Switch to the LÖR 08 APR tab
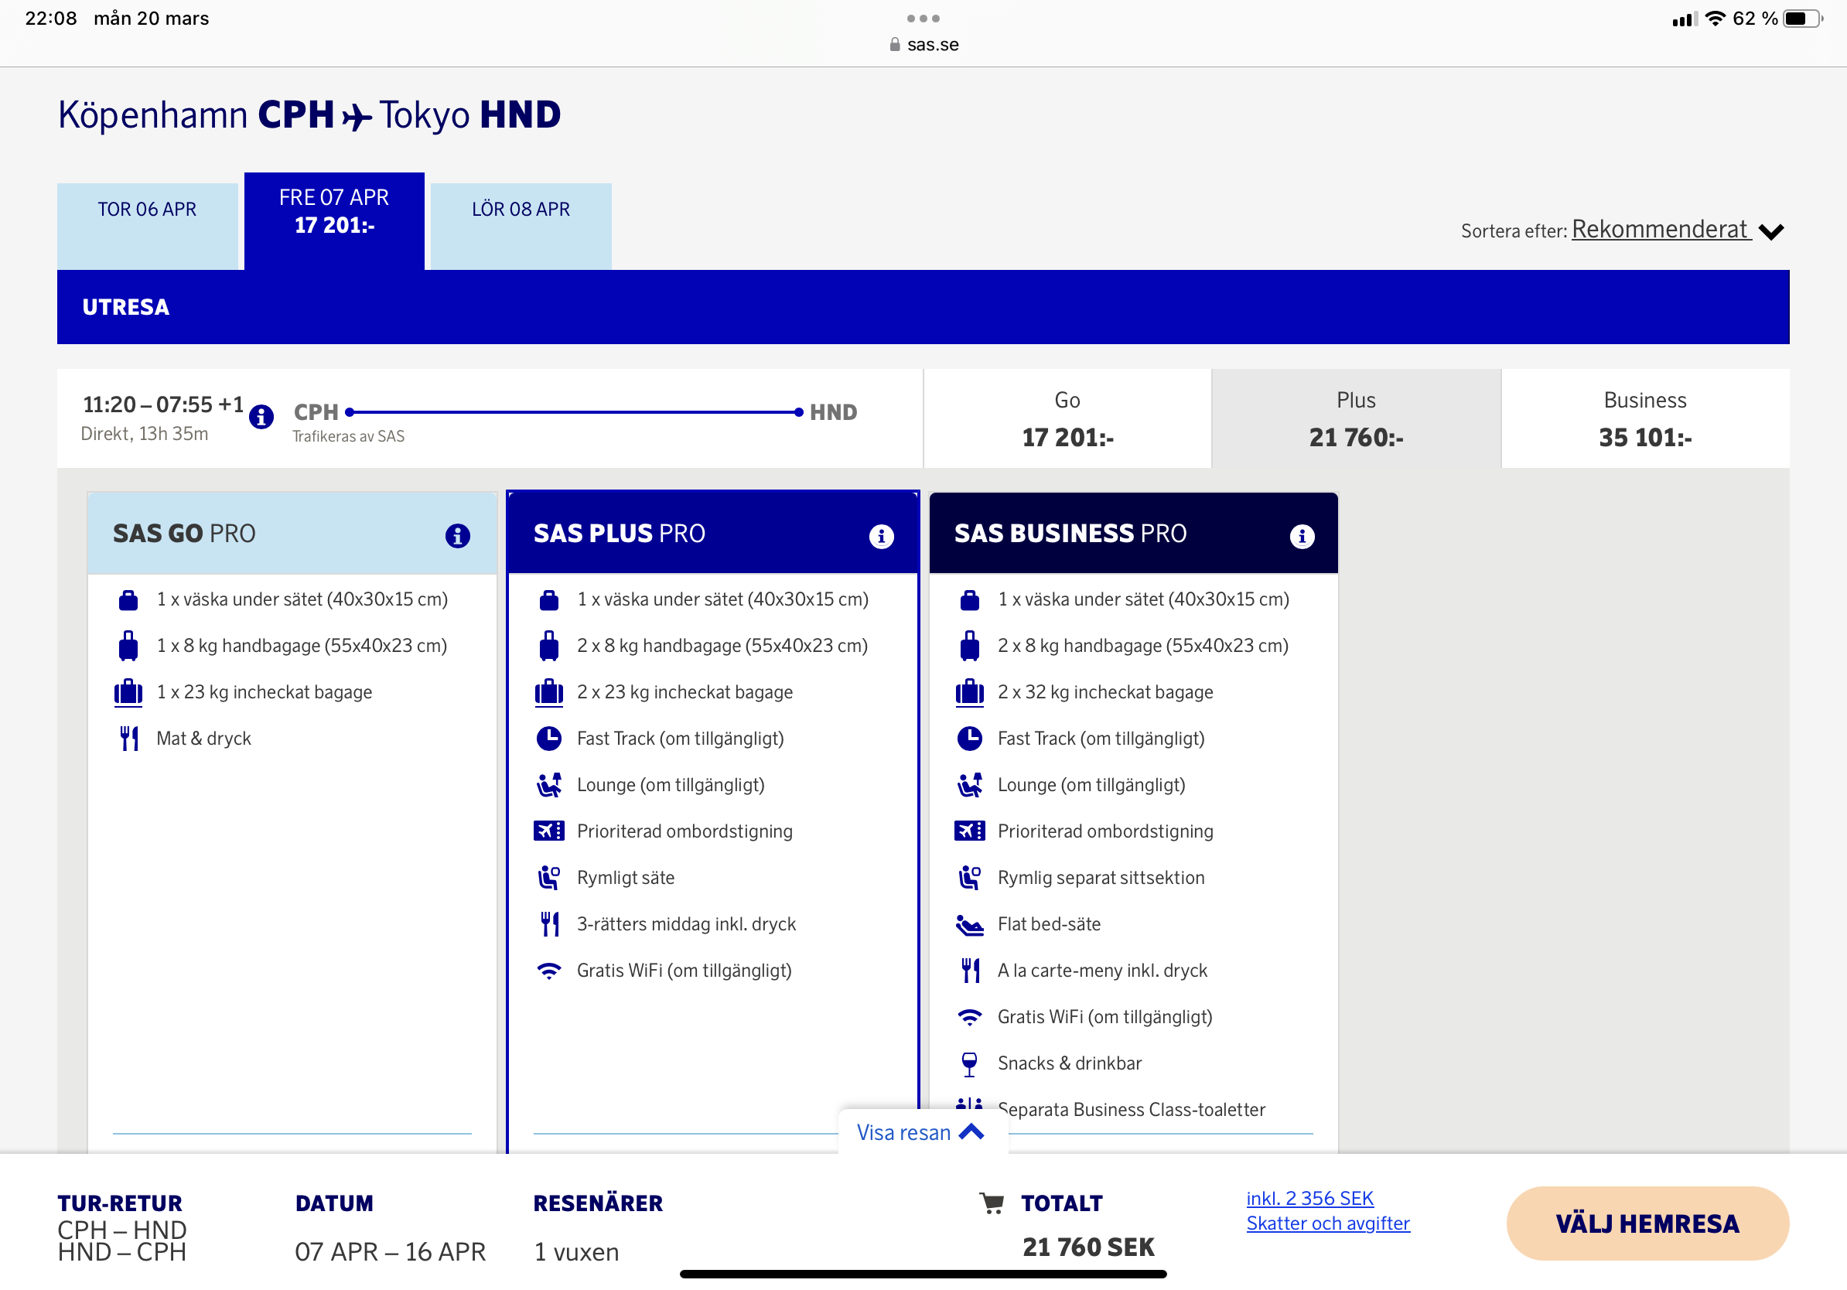The width and height of the screenshot is (1847, 1290). tap(521, 210)
